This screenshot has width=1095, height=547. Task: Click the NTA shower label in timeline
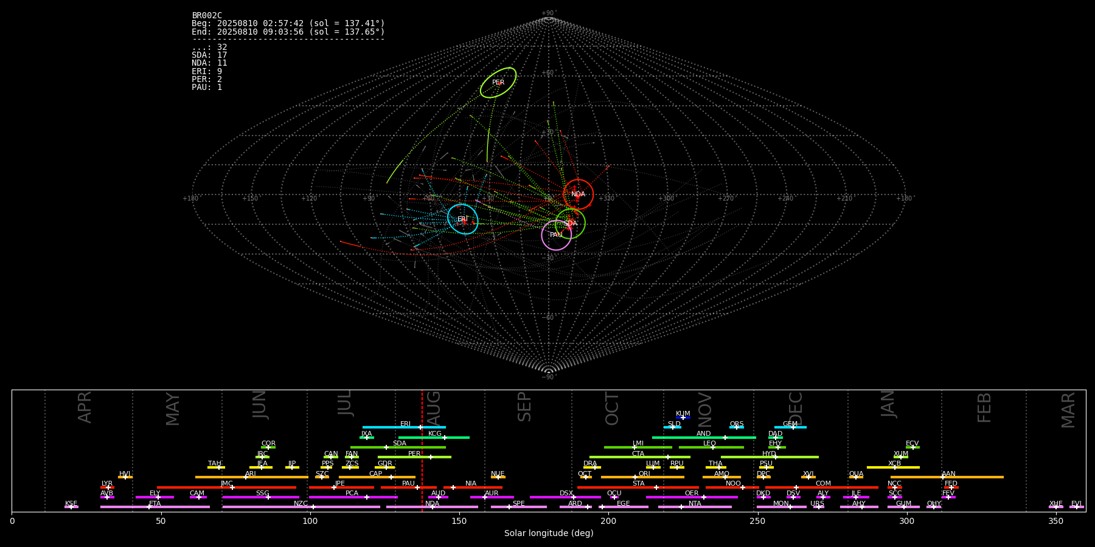coord(695,504)
